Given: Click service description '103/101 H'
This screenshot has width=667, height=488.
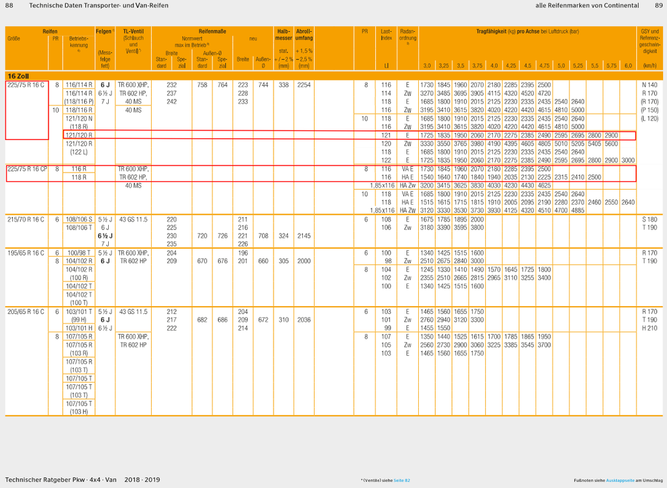Looking at the screenshot, I should [x=79, y=328].
